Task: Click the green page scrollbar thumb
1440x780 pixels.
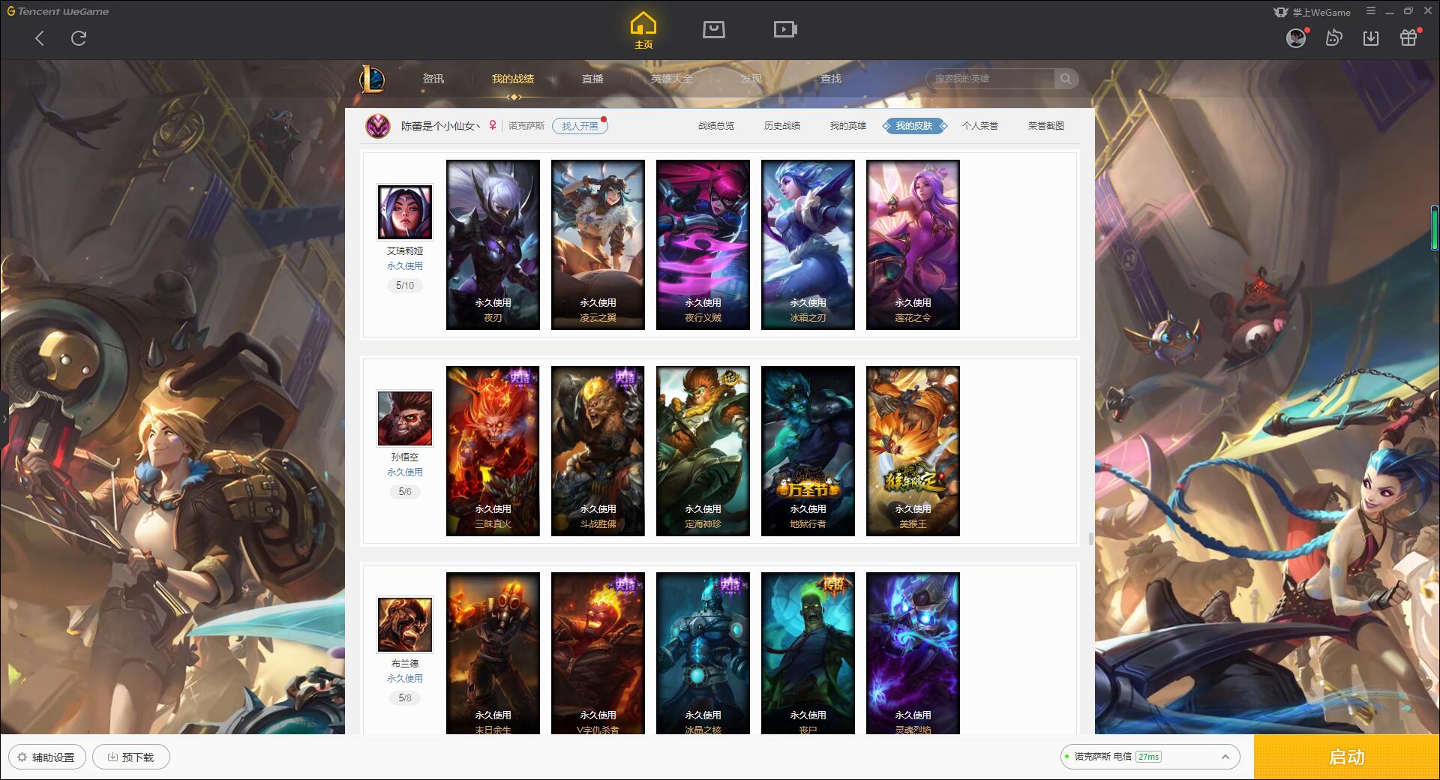Action: (1435, 228)
